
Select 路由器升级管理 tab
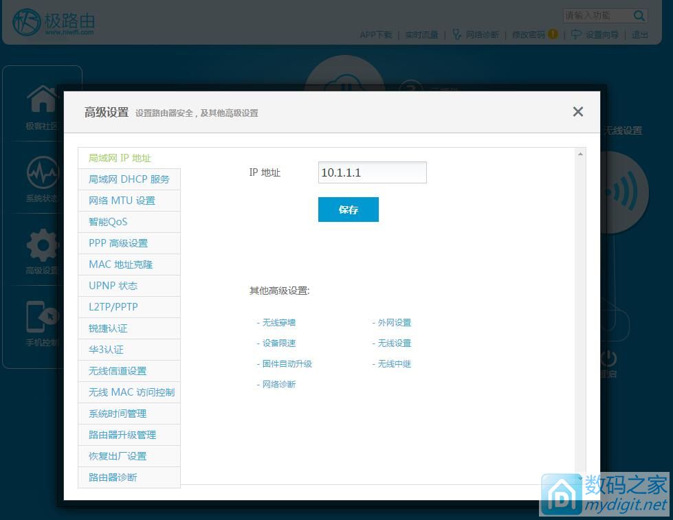[x=129, y=435]
